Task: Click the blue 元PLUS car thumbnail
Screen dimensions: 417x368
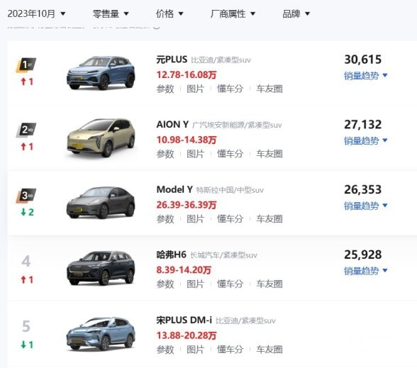Action: [x=101, y=73]
